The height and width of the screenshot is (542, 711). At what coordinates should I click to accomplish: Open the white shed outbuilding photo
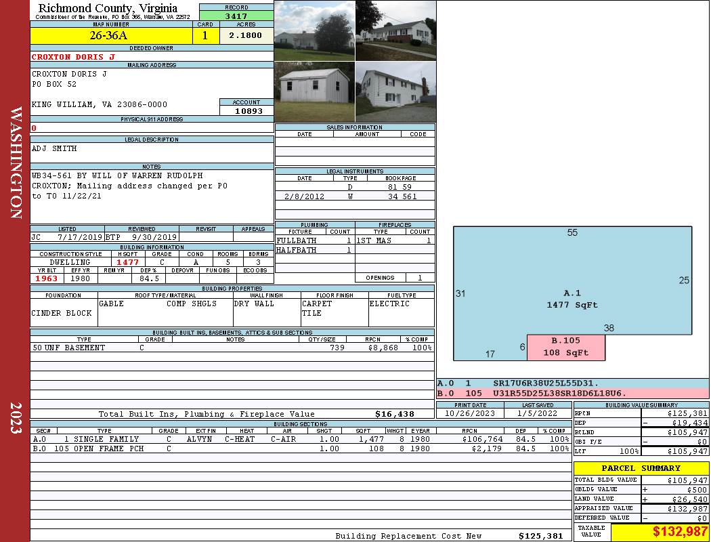(x=314, y=92)
